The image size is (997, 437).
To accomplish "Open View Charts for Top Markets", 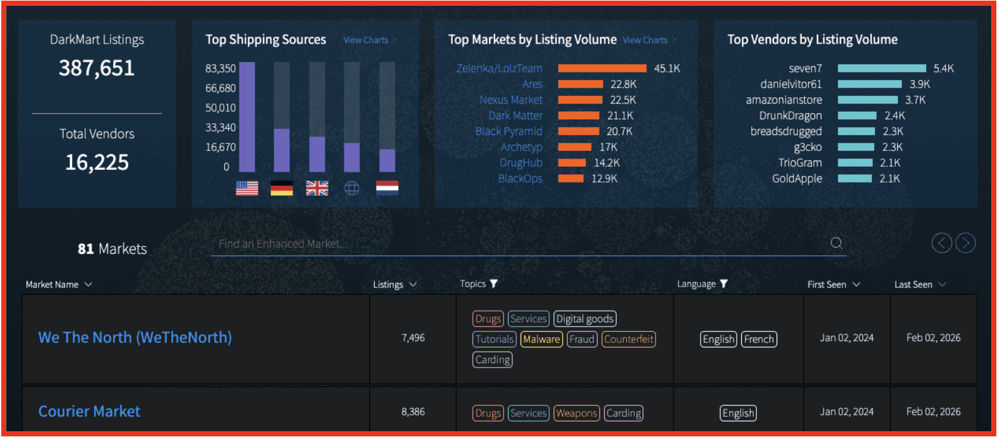I will coord(646,40).
